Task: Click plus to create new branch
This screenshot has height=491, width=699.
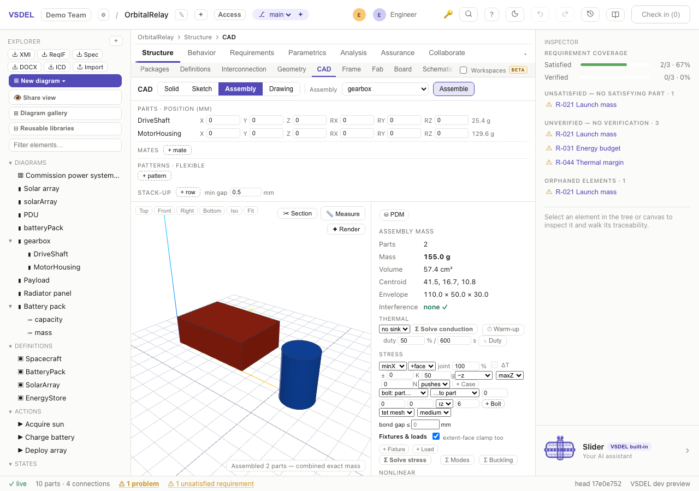Action: click(x=300, y=15)
